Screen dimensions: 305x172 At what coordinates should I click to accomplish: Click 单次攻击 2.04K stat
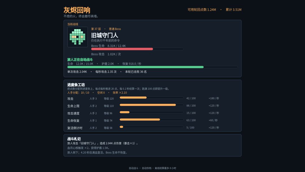(77, 72)
